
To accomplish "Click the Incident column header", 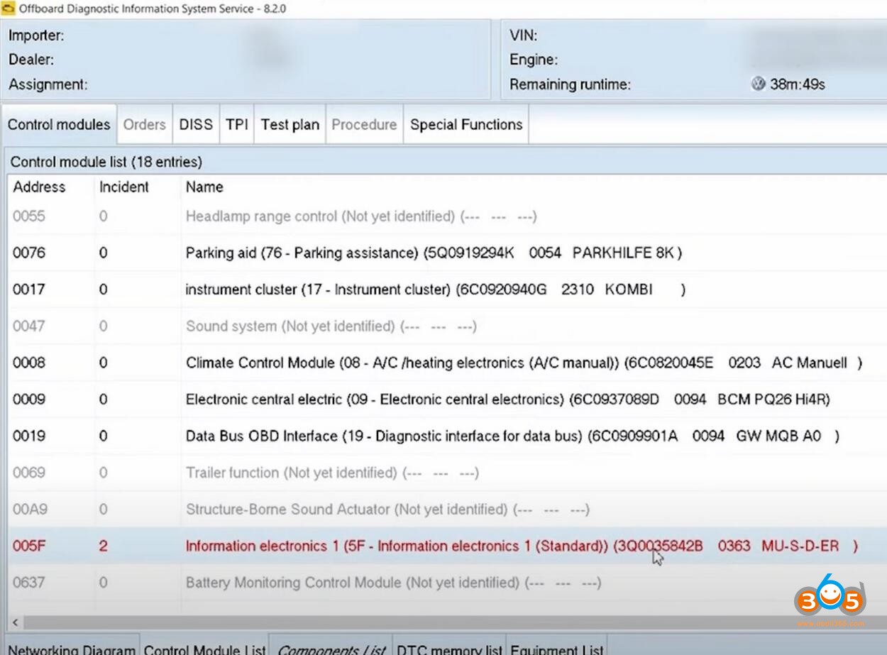I will coord(124,187).
